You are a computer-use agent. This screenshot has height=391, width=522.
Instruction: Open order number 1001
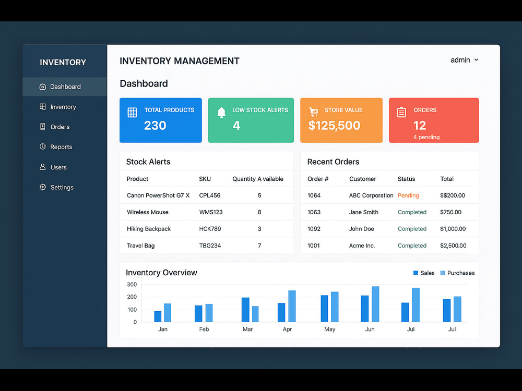[x=314, y=246]
